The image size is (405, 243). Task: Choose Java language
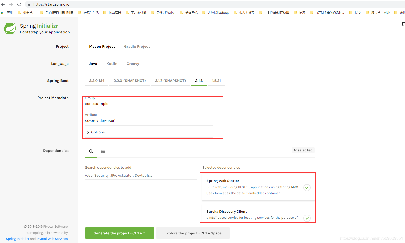point(93,64)
